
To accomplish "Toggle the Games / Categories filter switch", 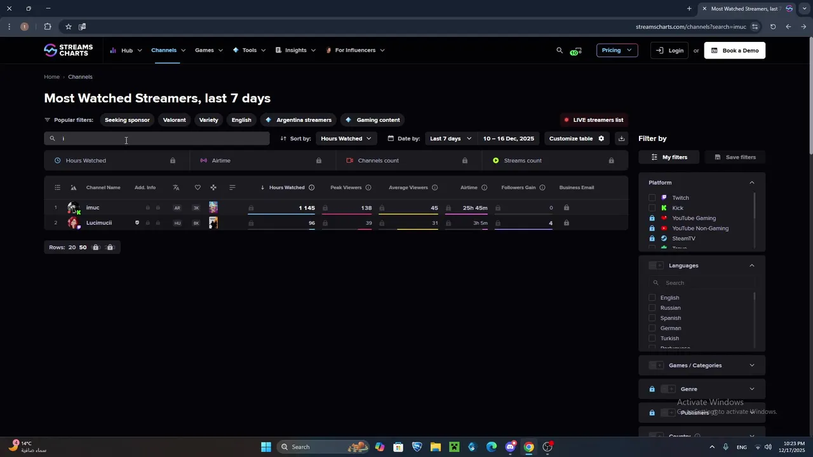I will point(656,366).
